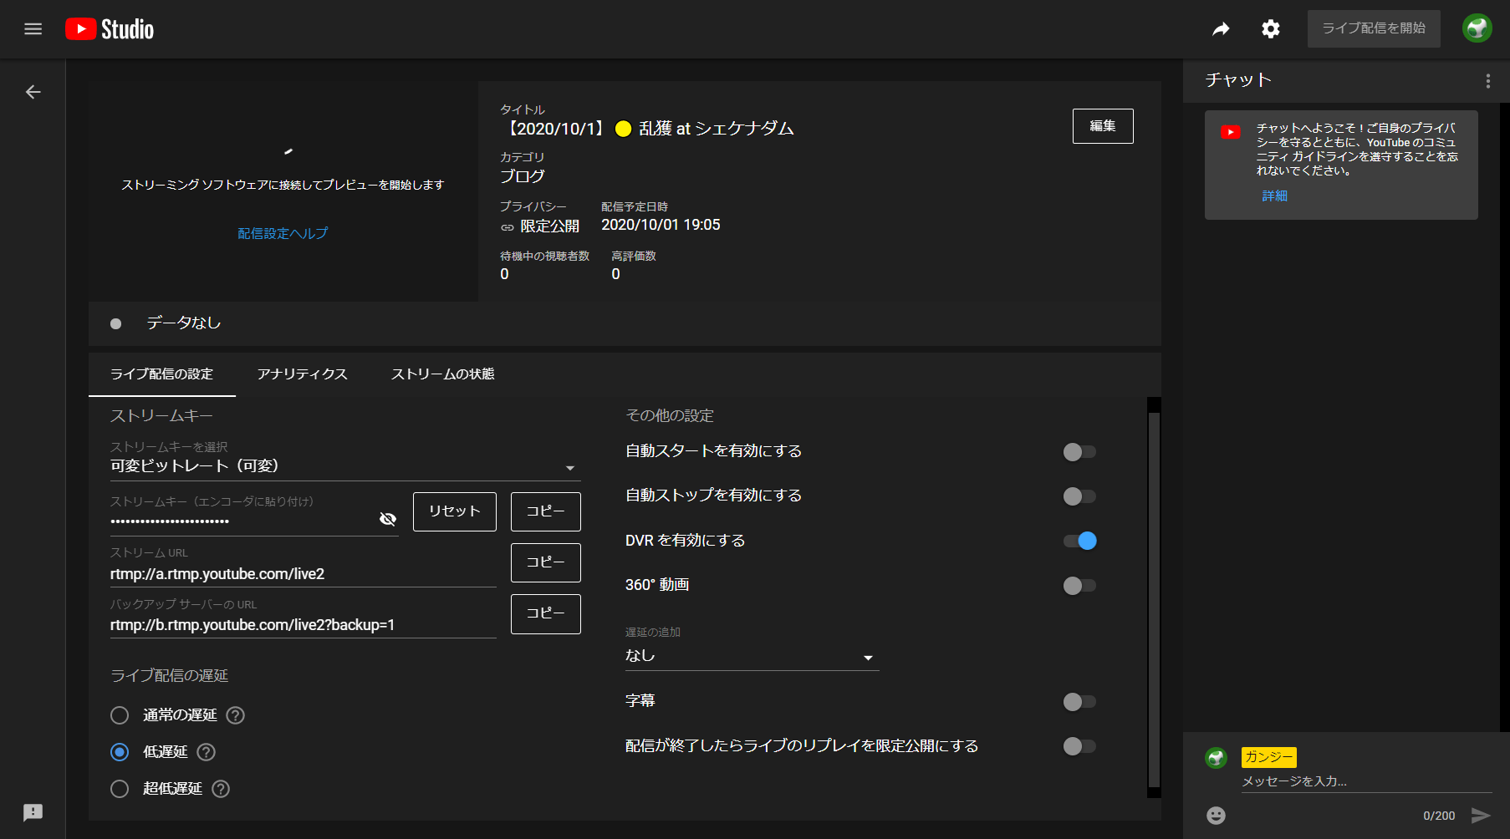Switch to ストリームの状態 tab
This screenshot has width=1510, height=839.
(443, 374)
